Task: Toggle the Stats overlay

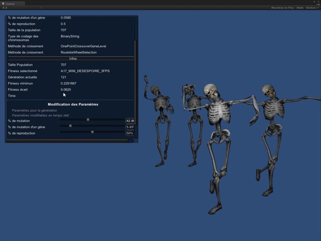Action: 300,8
